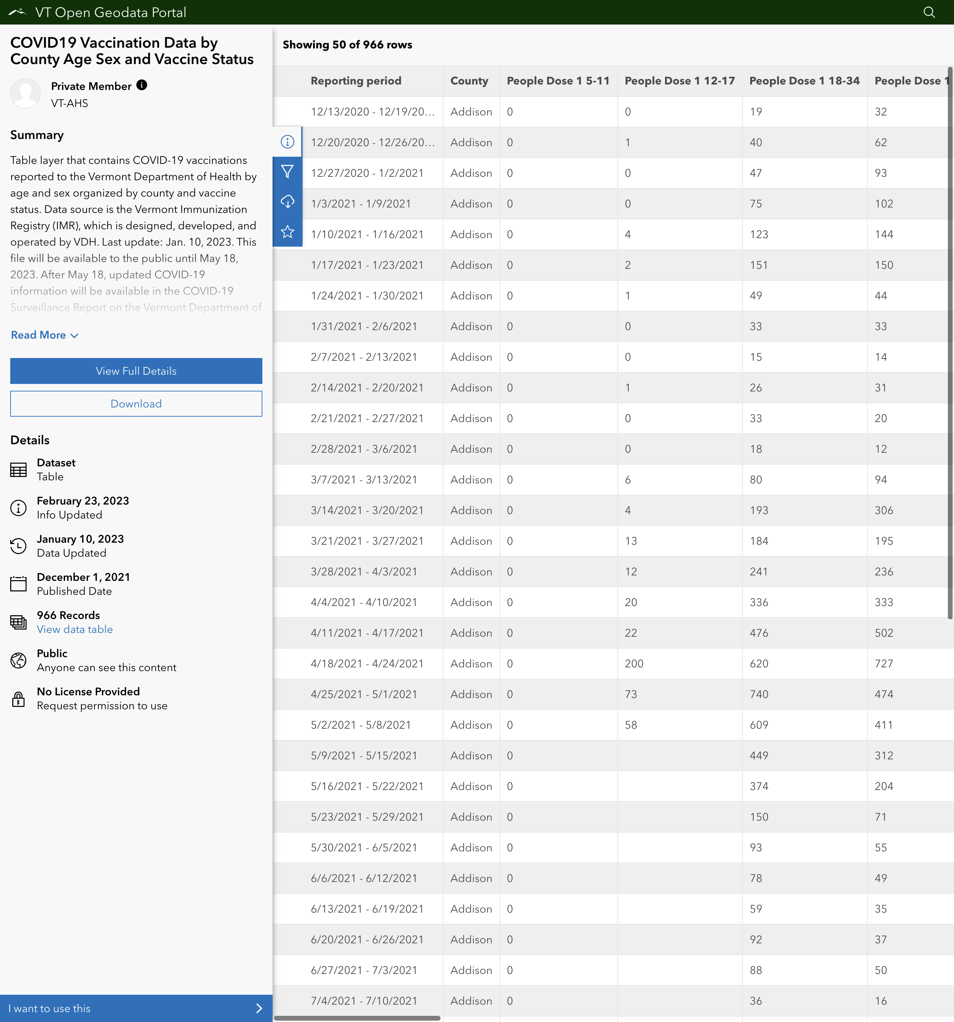The height and width of the screenshot is (1022, 954).
Task: Open the View data table link
Action: pyautogui.click(x=75, y=629)
